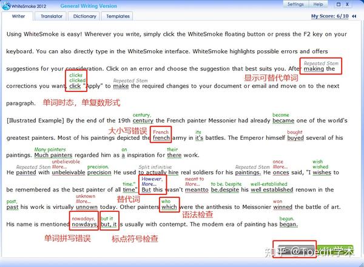
Task: Click the misspelled word 'buyed'
Action: click(295, 138)
